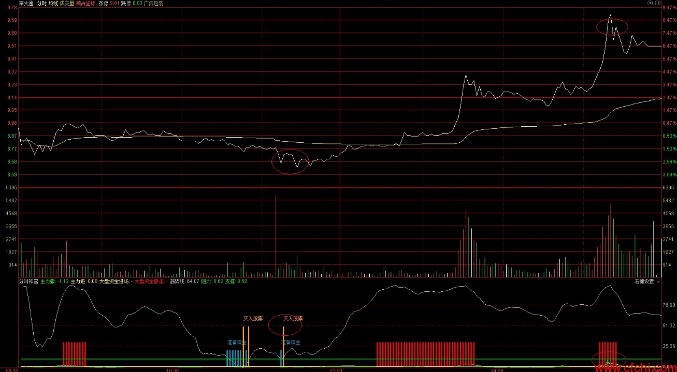Toggle the side panel icon at chart top
The width and height of the screenshot is (677, 372).
(x=657, y=3)
